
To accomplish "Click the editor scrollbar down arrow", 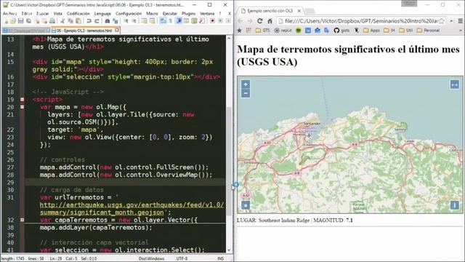I will (229, 250).
